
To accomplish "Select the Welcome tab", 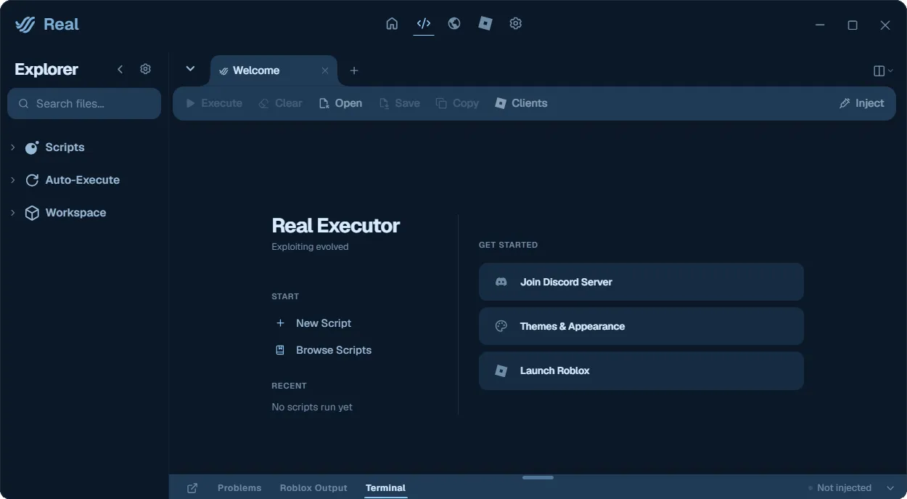I will click(274, 70).
